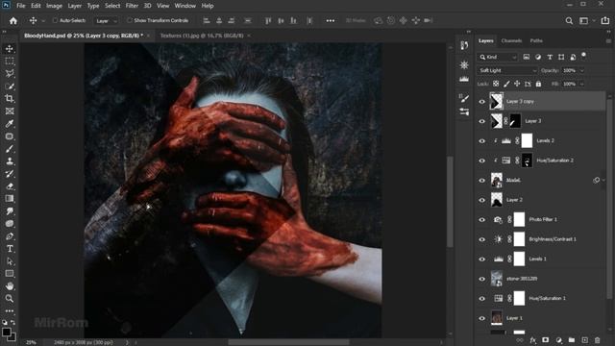
Task: Hide the Brightness/Contrast 1 layer
Action: (482, 239)
